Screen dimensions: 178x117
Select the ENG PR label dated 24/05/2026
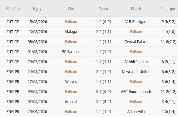coord(13,71)
